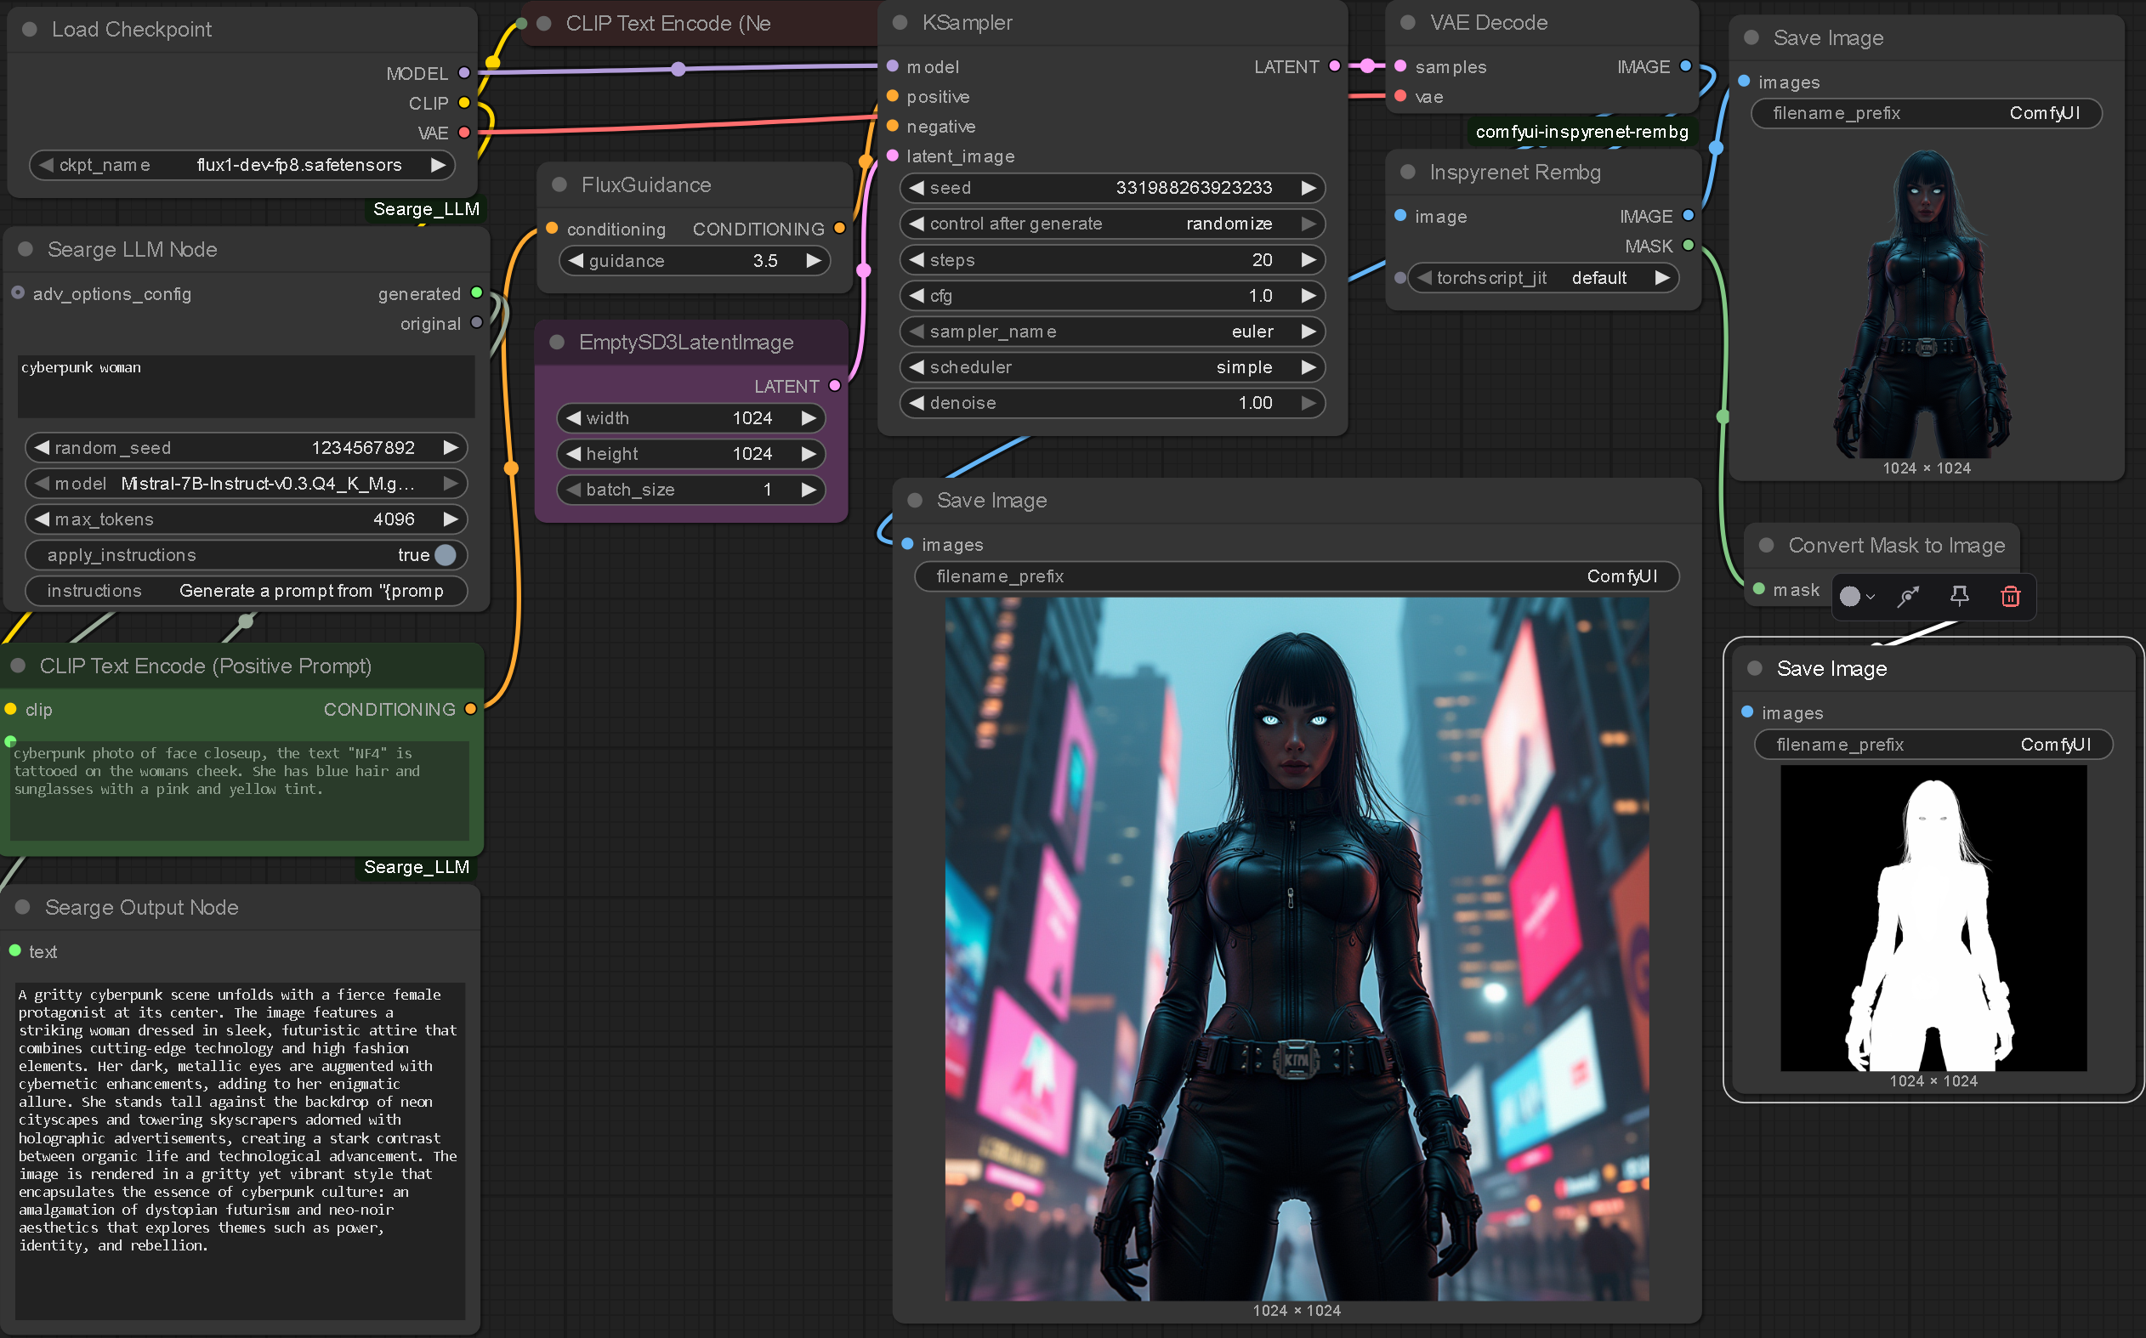Click the Searge Output Node generated text box

tap(240, 1150)
